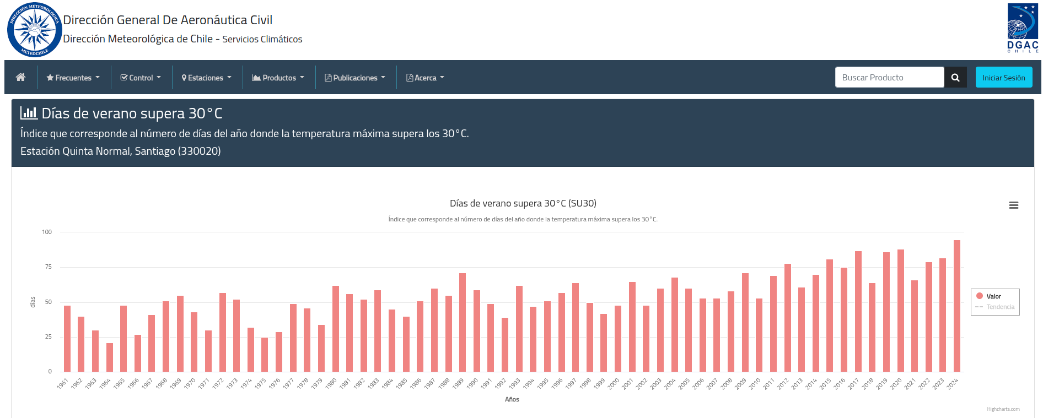Click the red Valor legend dot
The image size is (1043, 418).
click(x=980, y=296)
